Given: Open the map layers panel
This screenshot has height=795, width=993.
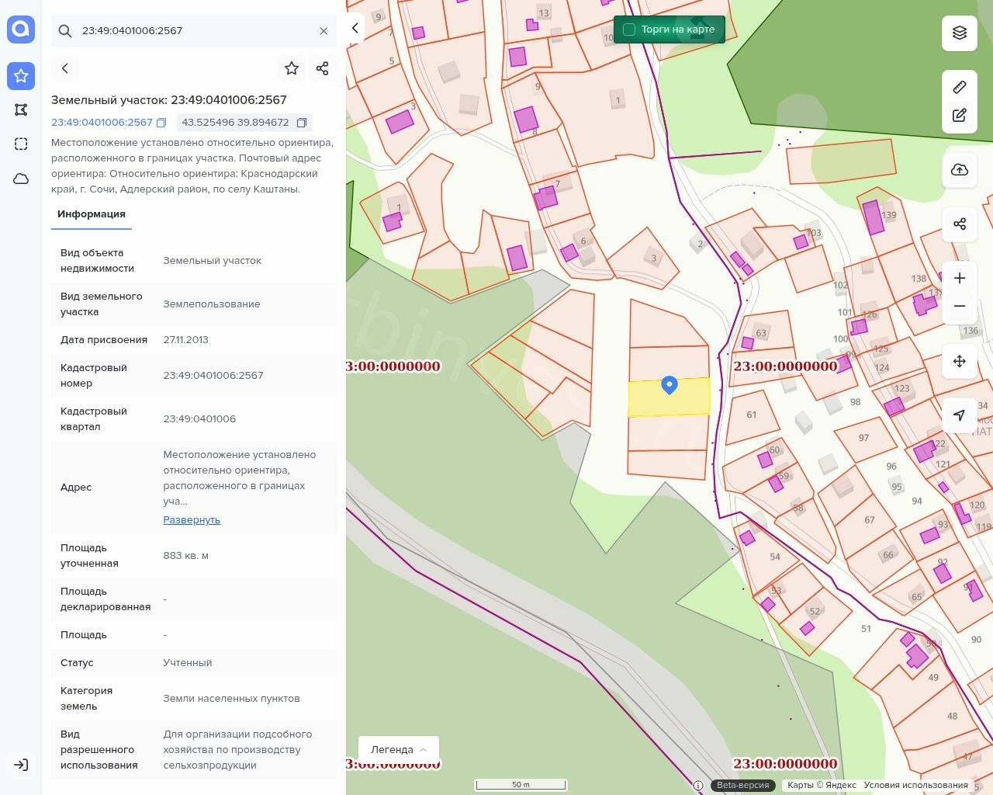Looking at the screenshot, I should pos(960,33).
